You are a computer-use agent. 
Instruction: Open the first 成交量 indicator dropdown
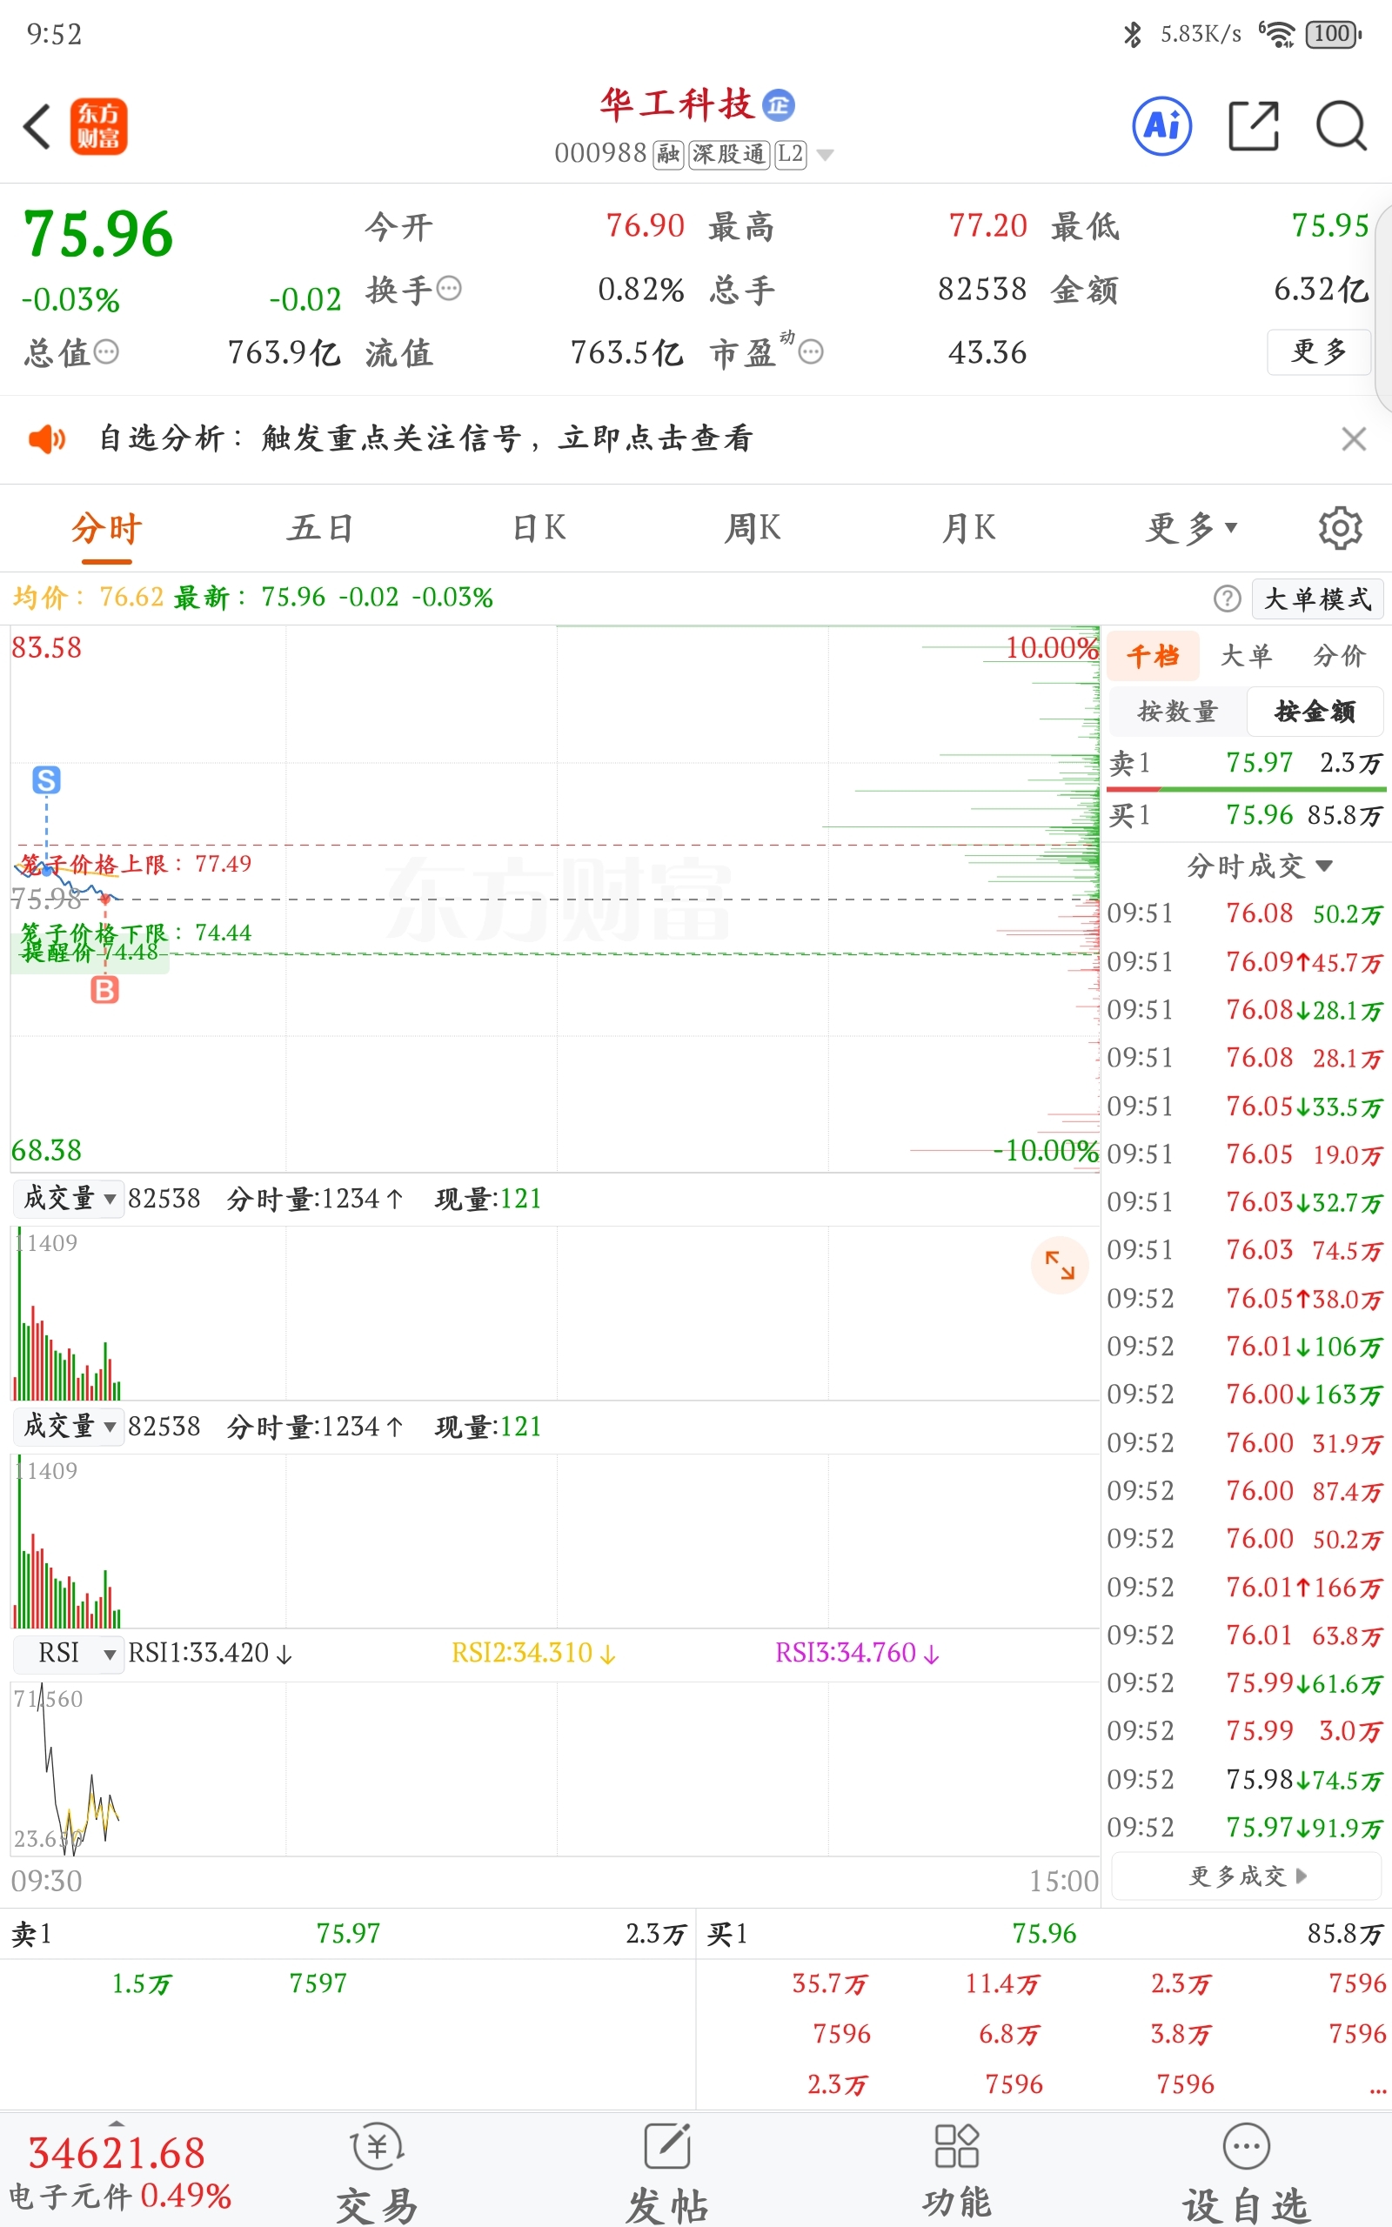click(69, 1198)
